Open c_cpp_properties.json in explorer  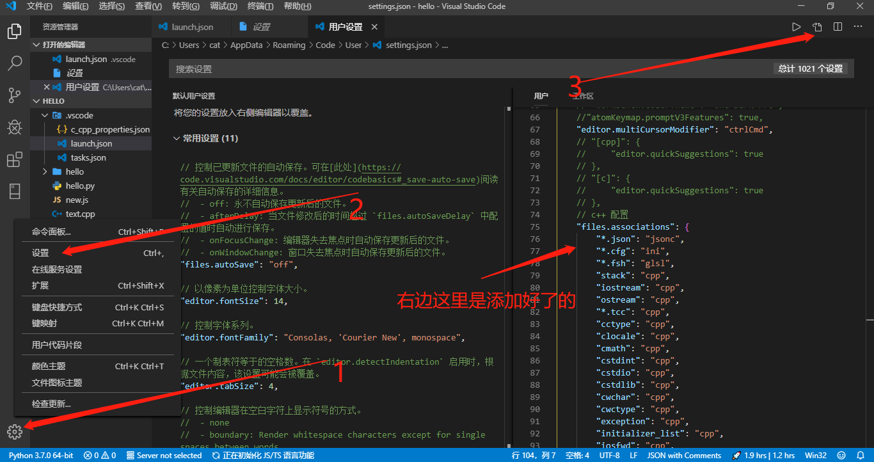(x=110, y=129)
